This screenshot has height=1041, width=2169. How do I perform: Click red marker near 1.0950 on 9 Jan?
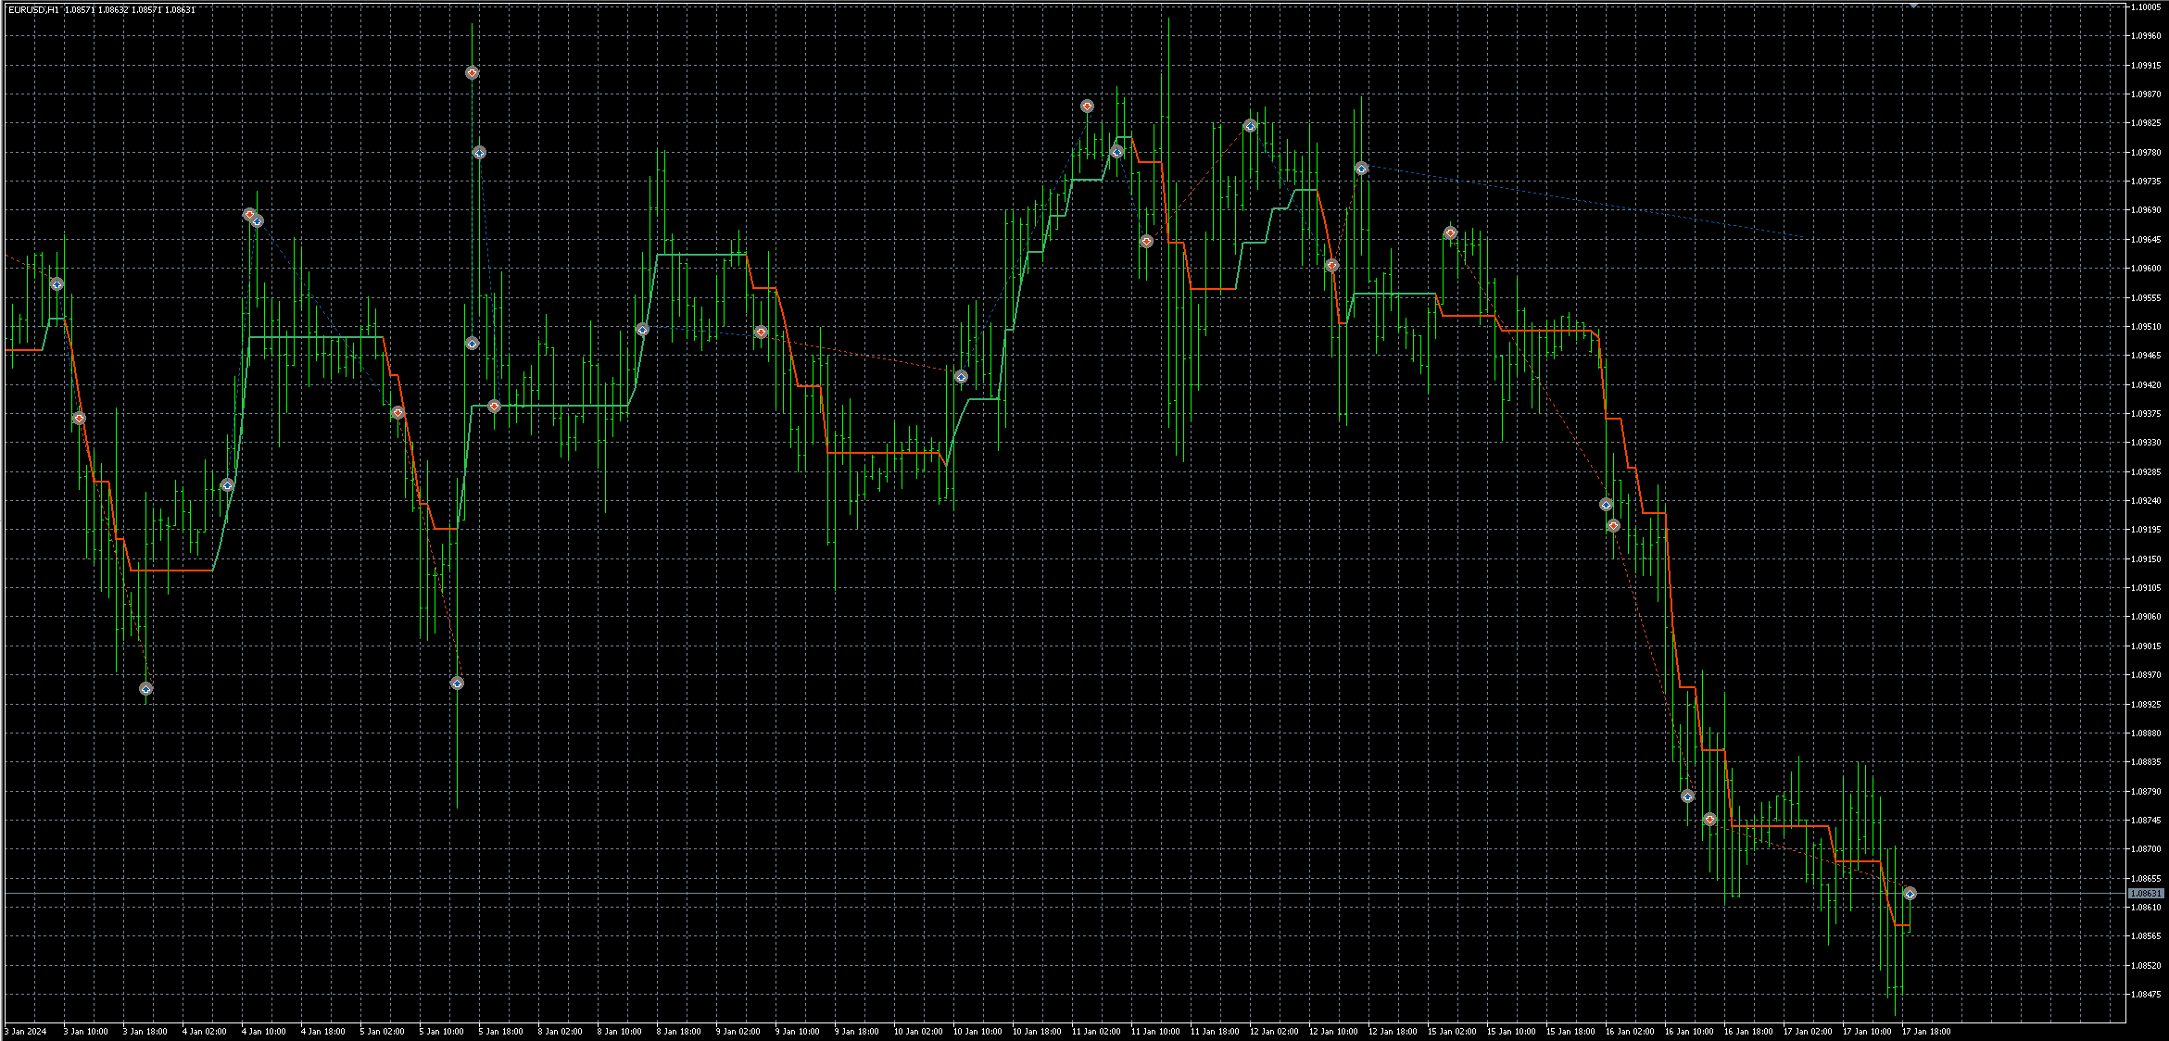coord(761,332)
